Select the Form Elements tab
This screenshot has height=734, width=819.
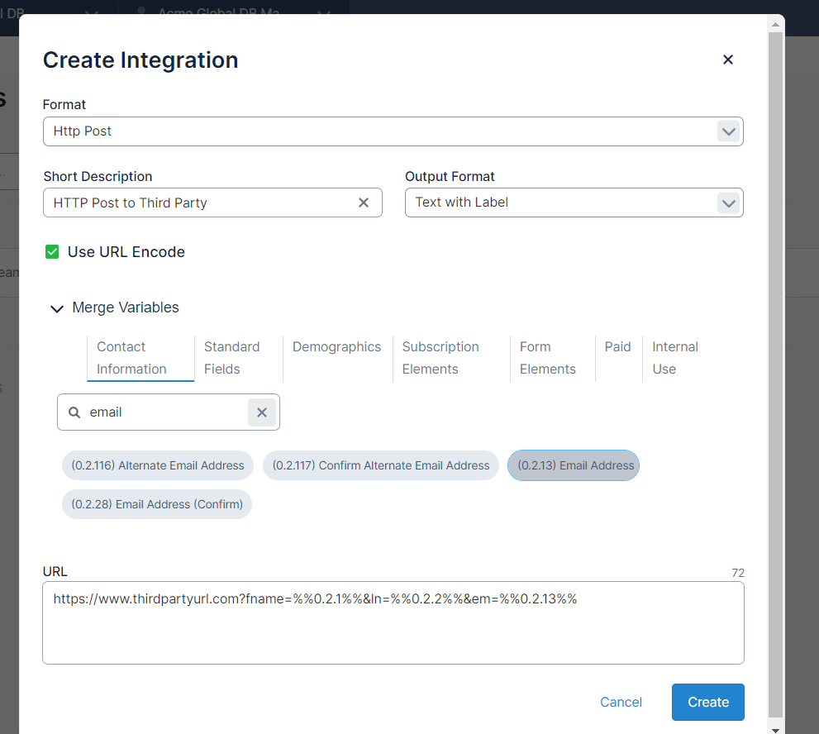coord(547,358)
